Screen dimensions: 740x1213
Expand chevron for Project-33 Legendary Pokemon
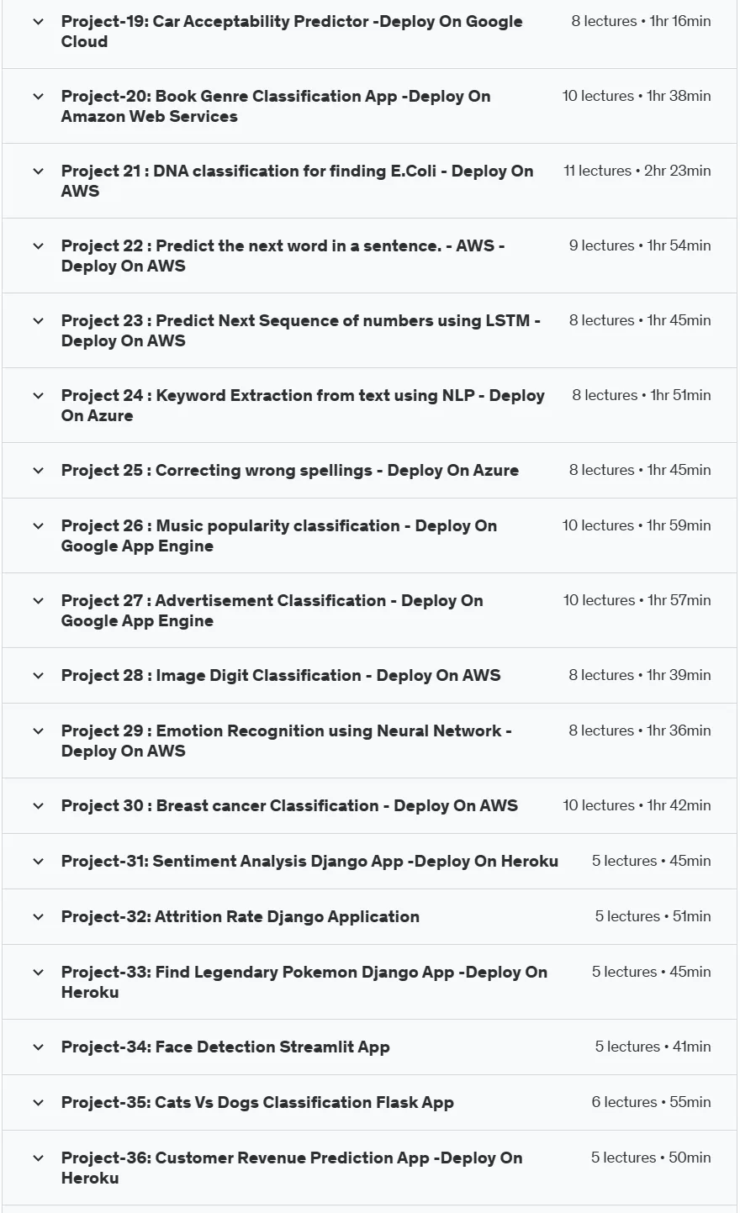click(x=38, y=973)
